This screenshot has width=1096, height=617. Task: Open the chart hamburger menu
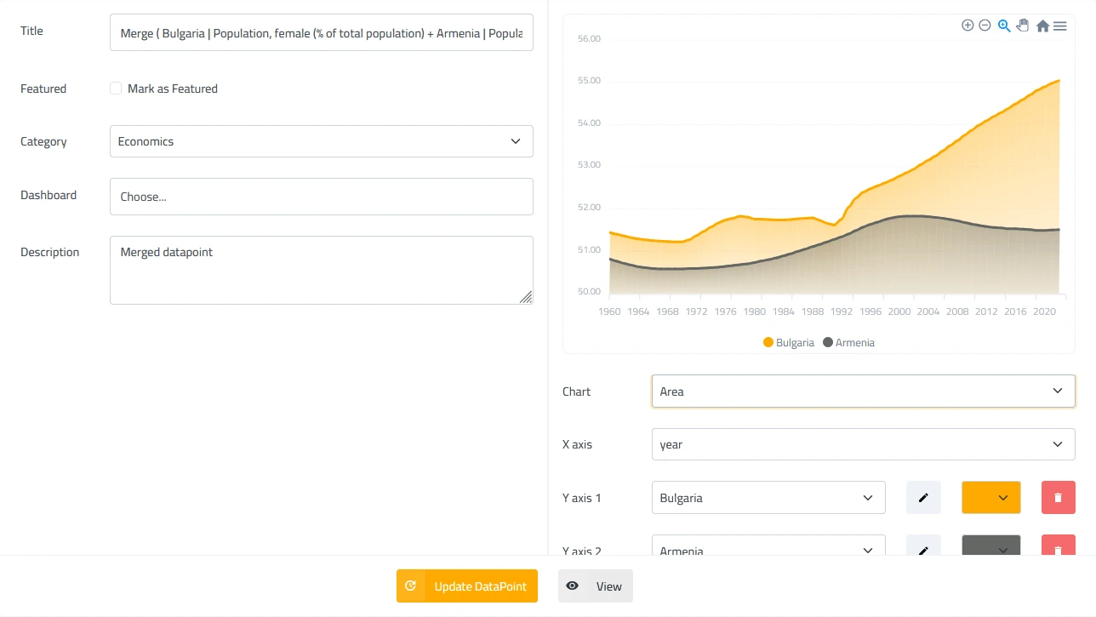point(1060,26)
